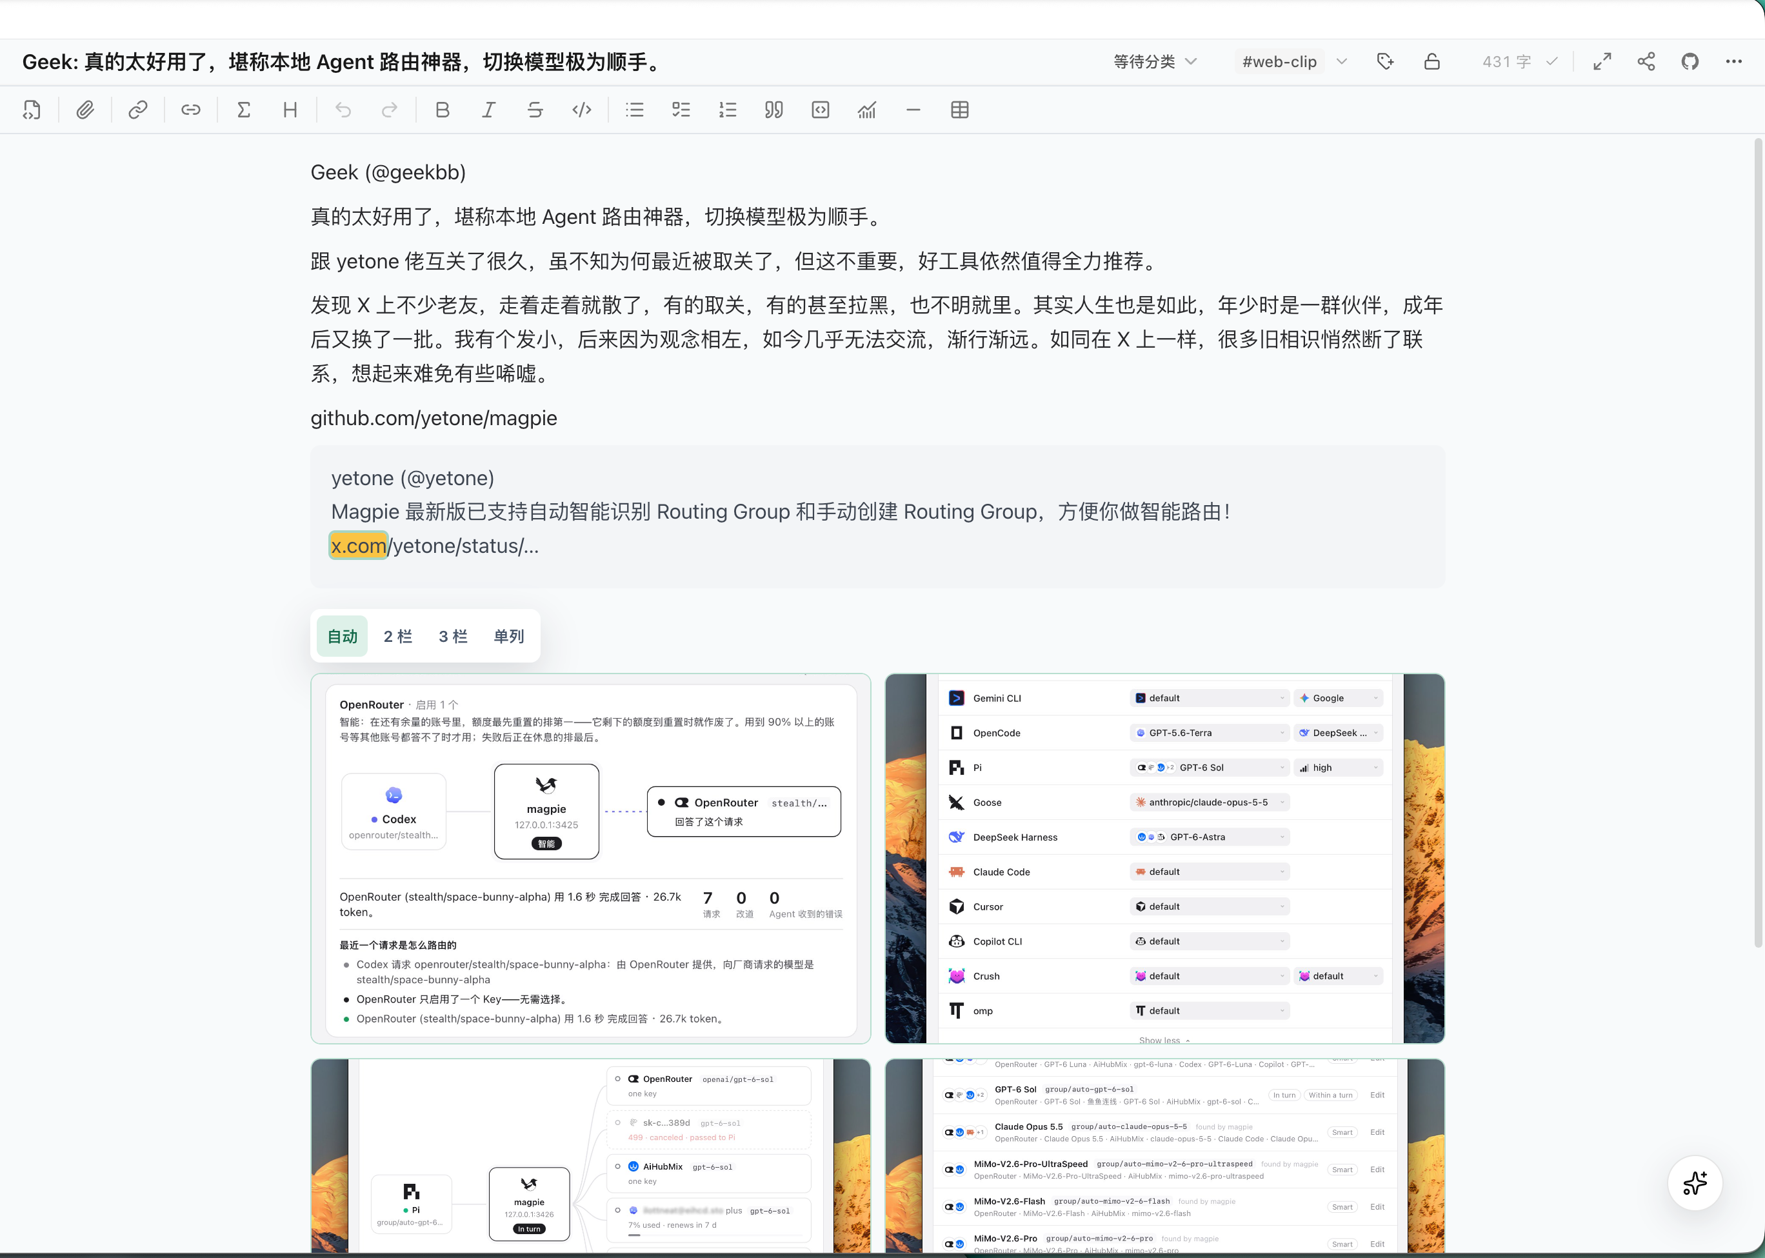Insert a horizontal divider line
Screen dimensions: 1765x1258
[x=913, y=110]
